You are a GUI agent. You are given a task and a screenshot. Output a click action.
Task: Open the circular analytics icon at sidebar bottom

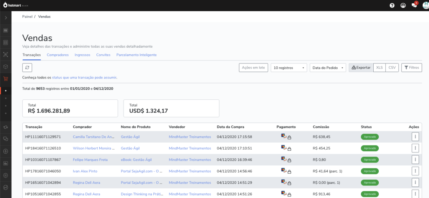pyautogui.click(x=5, y=188)
